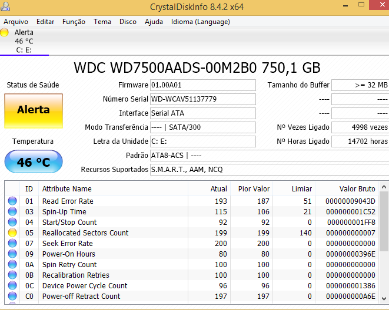This screenshot has width=389, height=310.
Task: Select the Spin-Up Time attribute name
Action: pos(64,212)
